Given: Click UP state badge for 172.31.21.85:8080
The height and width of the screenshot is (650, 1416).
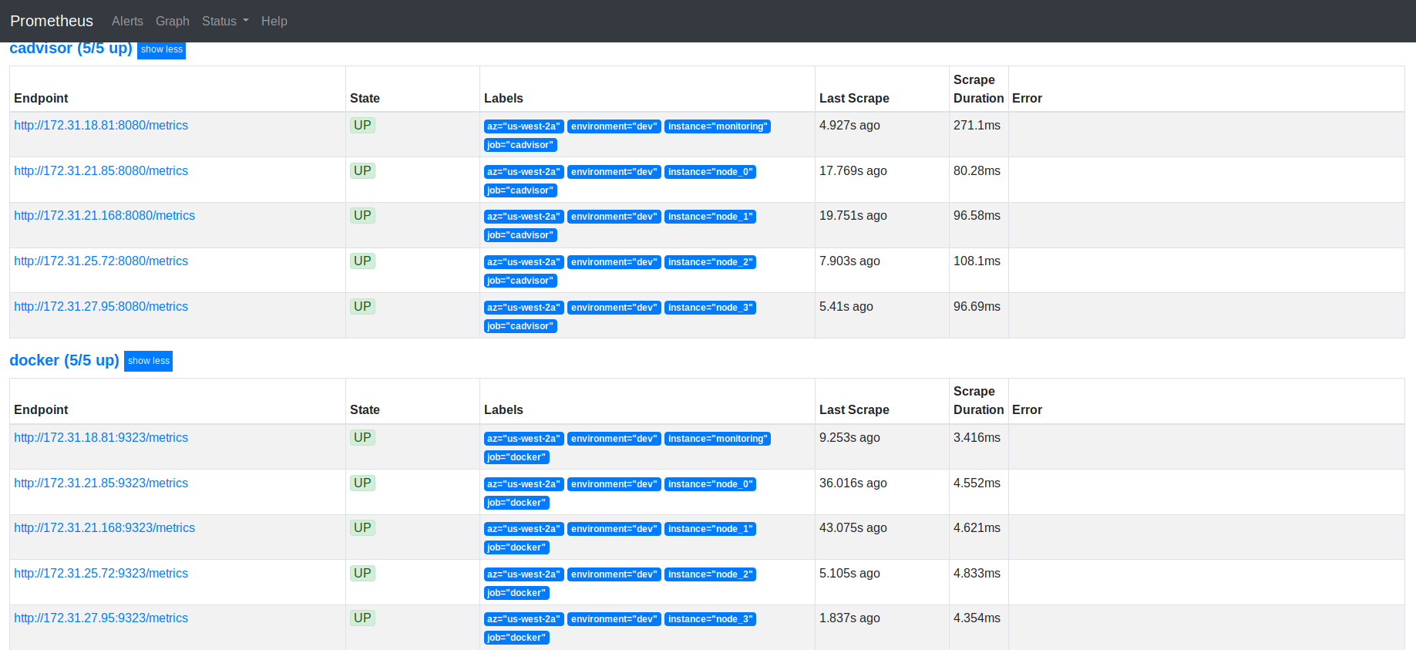Looking at the screenshot, I should click(362, 170).
